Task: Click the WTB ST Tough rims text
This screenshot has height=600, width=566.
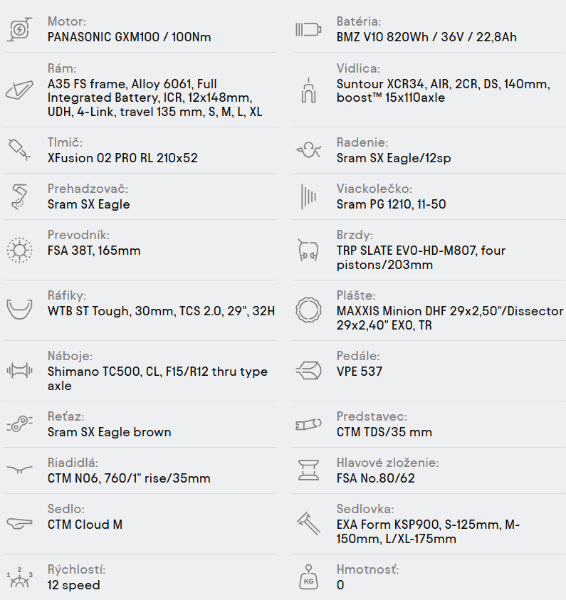Action: coord(161,311)
